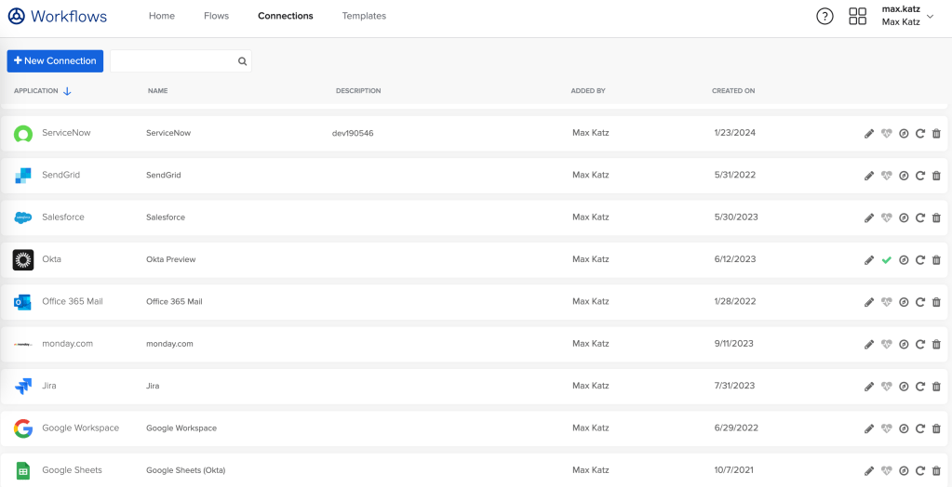Delete the Salesforce connection
The image size is (952, 487).
(x=936, y=217)
